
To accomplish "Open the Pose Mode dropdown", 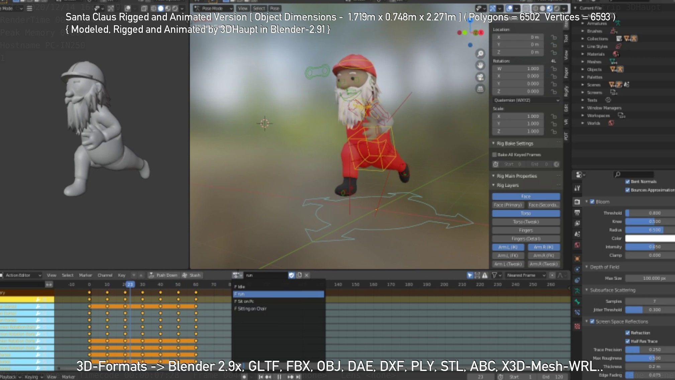I will (x=213, y=8).
